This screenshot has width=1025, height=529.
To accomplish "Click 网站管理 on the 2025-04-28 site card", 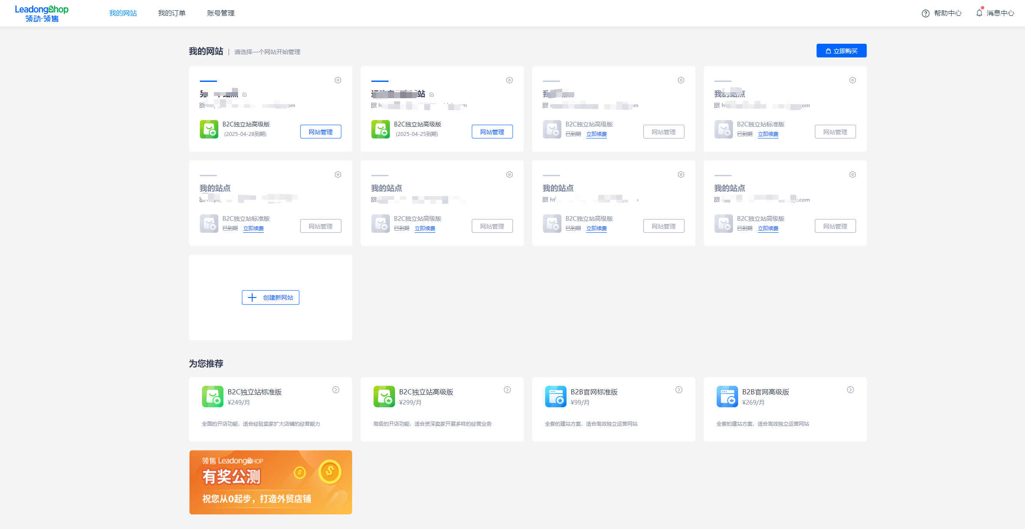I will (321, 132).
